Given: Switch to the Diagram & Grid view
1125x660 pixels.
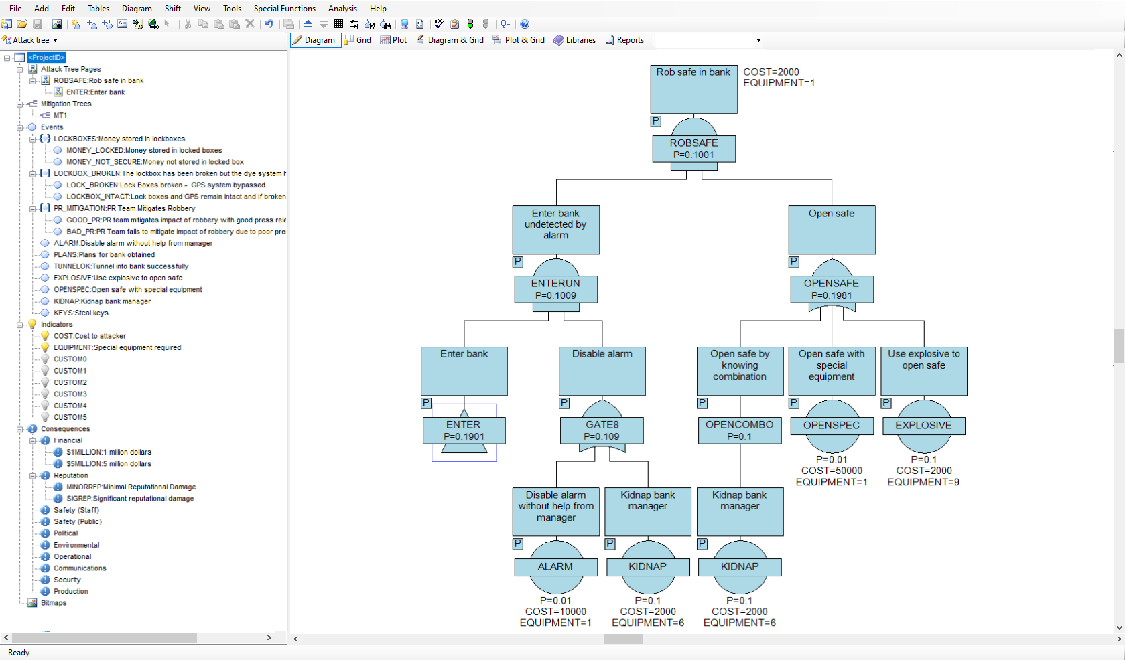Looking at the screenshot, I should tap(450, 40).
